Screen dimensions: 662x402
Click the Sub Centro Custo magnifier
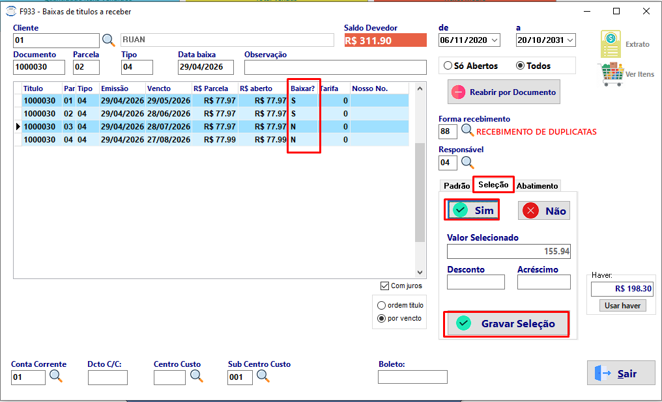coord(263,376)
